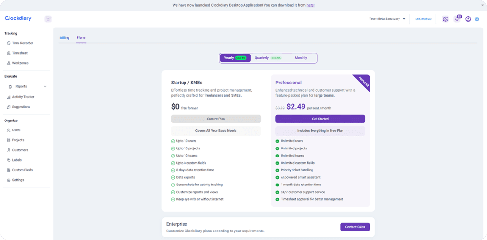
Task: Click the Startup / SMEs heading
Action: (186, 83)
